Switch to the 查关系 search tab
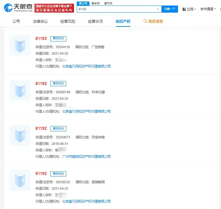 (108, 3)
